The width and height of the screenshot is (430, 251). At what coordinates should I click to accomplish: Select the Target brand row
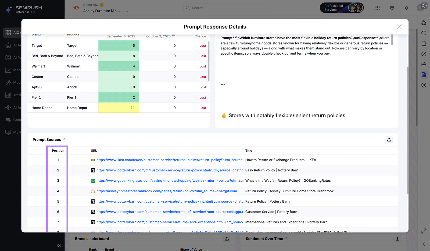(119, 45)
